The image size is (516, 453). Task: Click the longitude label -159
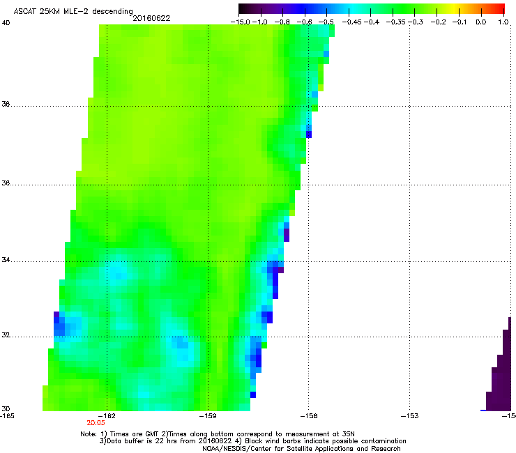(x=209, y=416)
